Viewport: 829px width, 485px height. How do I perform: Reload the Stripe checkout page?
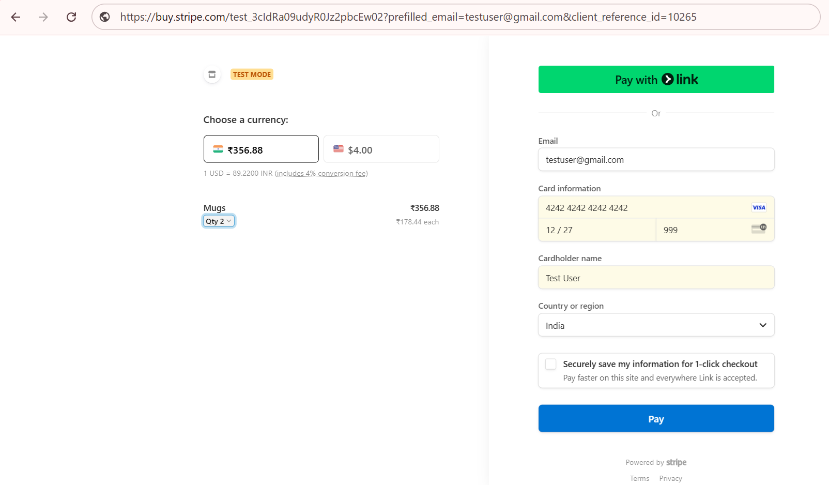[x=71, y=17]
